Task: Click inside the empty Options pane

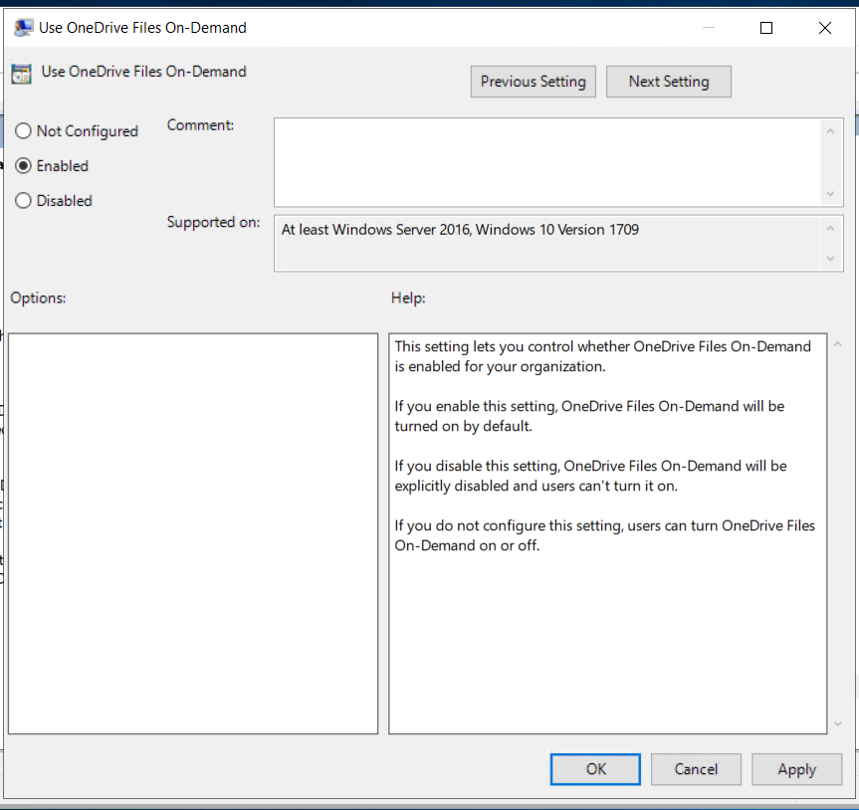Action: pos(193,533)
